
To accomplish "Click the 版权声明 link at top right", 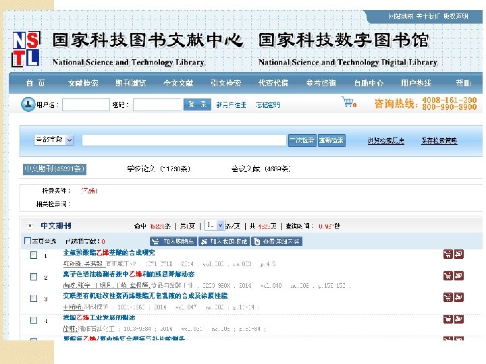I will [456, 16].
